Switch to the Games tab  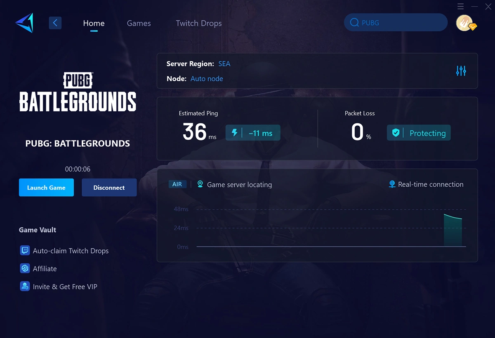coord(139,23)
